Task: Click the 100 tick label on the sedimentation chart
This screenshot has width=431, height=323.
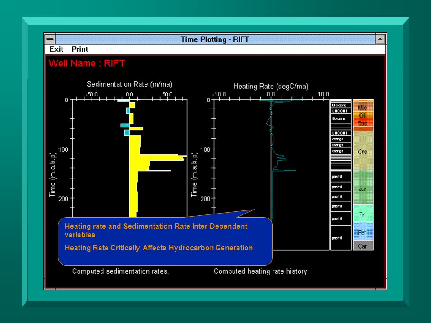Action: (63, 149)
